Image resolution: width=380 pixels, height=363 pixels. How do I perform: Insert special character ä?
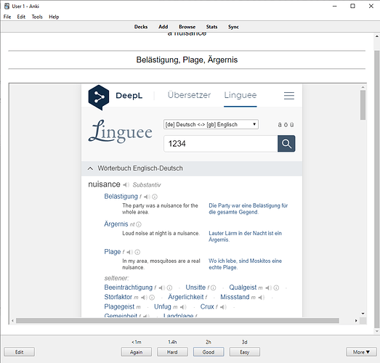coord(280,125)
